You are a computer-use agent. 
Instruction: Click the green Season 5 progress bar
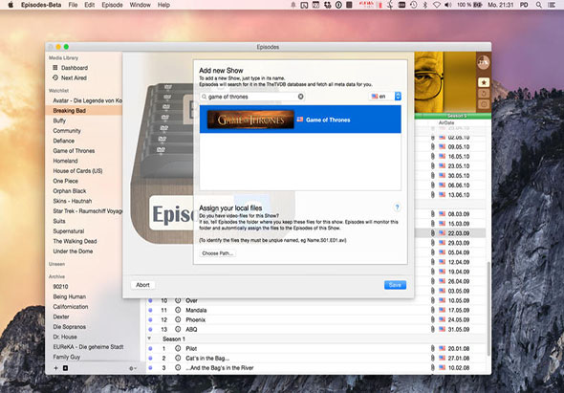[452, 116]
